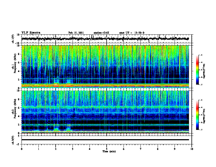Screen dimensions: 216x167
Task: Click time axis tick label "0"
Action: pyautogui.click(x=22, y=149)
